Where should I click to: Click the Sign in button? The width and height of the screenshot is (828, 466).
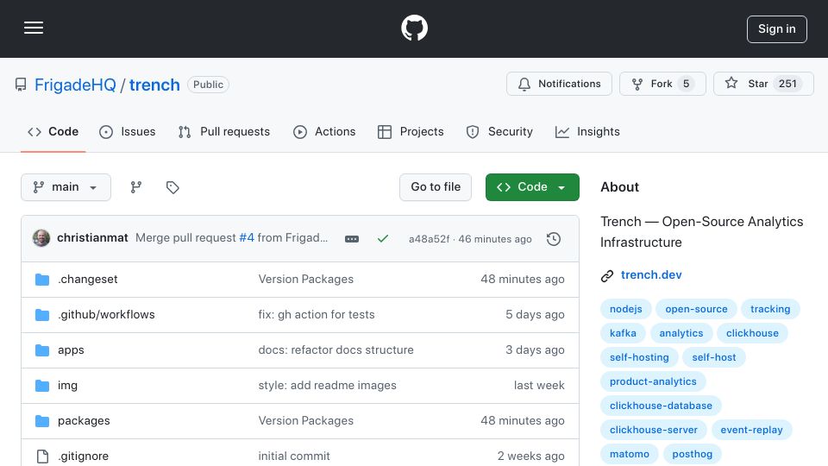click(777, 29)
